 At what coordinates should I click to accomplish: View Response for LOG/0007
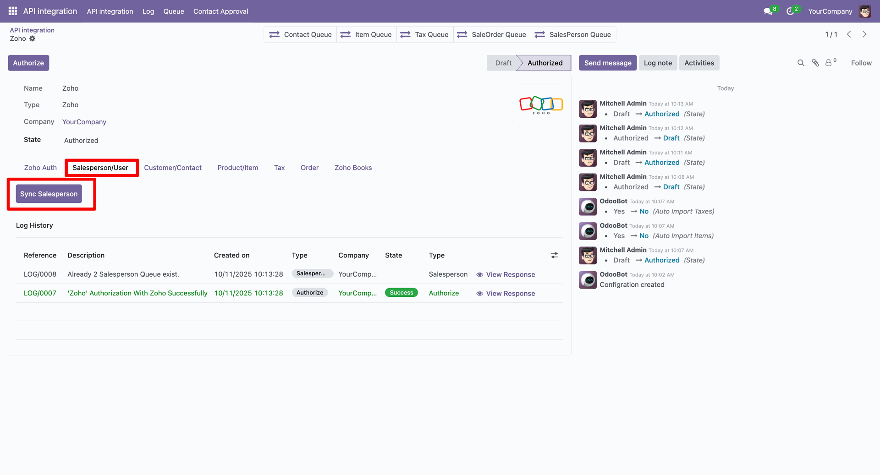(x=506, y=294)
